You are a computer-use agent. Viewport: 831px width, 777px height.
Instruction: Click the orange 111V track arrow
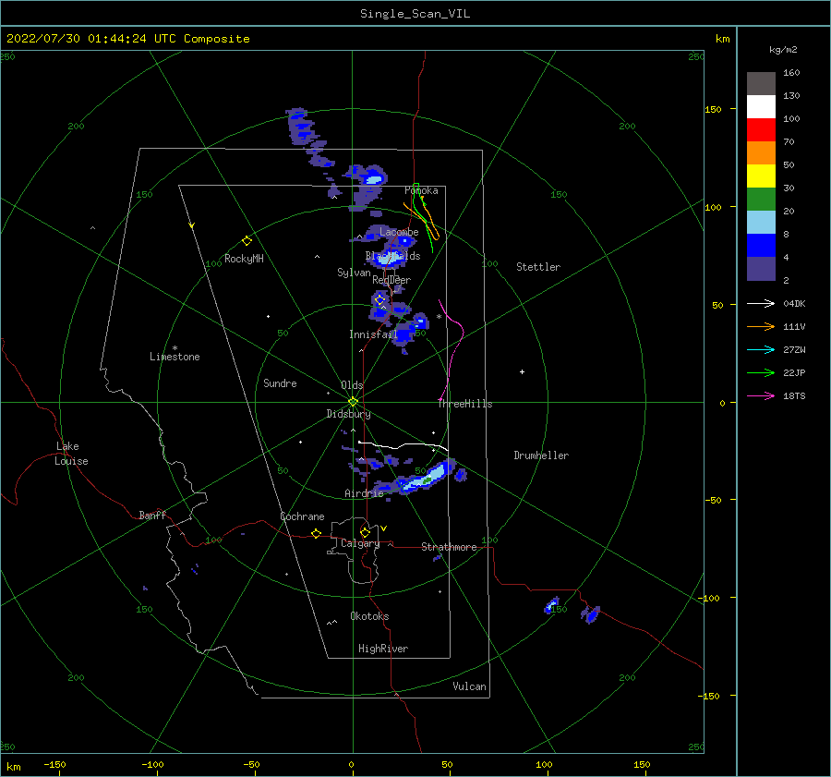(761, 327)
